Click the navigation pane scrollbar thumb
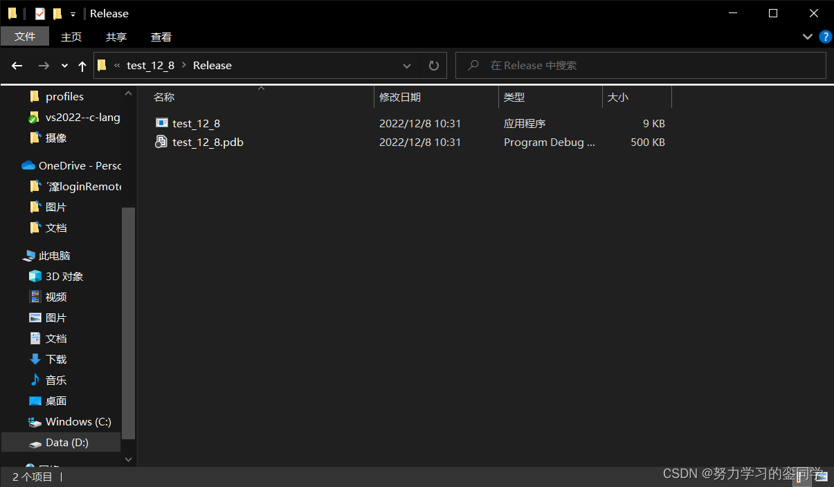This screenshot has width=834, height=487. 129,323
